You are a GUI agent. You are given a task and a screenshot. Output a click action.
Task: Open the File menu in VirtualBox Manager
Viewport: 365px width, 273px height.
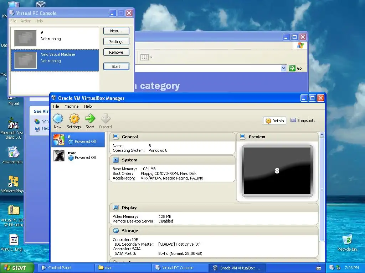[56, 106]
